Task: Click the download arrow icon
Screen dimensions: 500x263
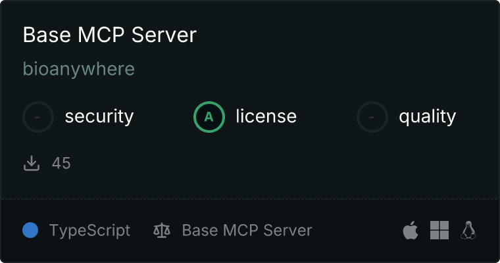Action: click(x=32, y=163)
